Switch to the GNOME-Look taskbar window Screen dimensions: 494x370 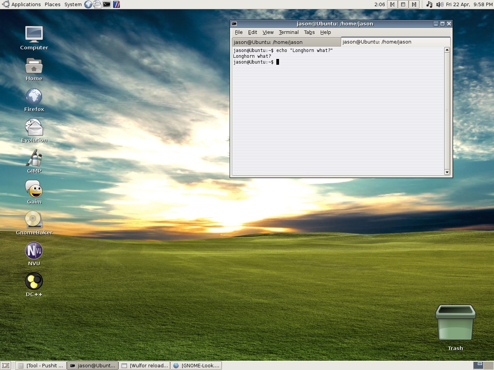click(x=196, y=366)
